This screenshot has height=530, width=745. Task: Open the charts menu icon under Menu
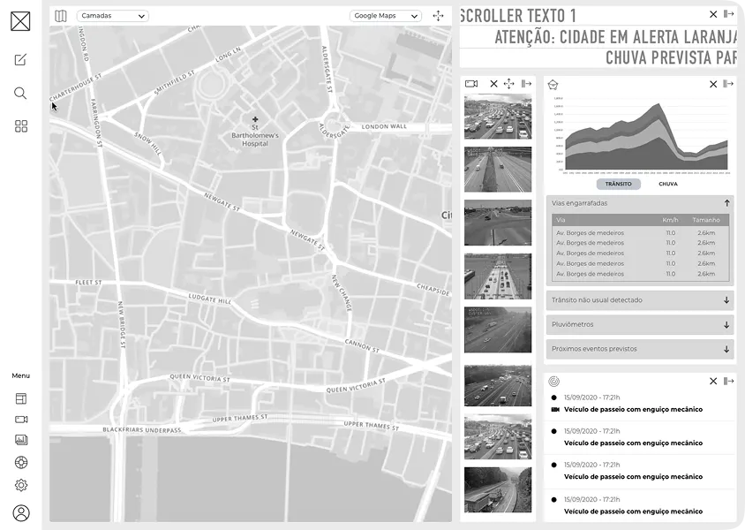(x=21, y=440)
